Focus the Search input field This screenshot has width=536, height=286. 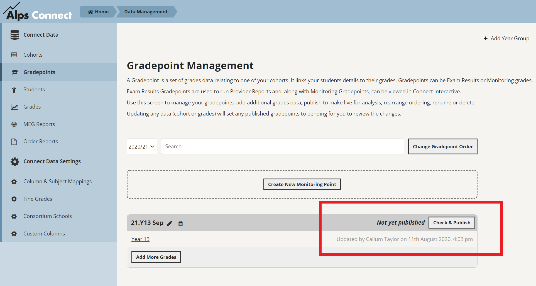[283, 147]
